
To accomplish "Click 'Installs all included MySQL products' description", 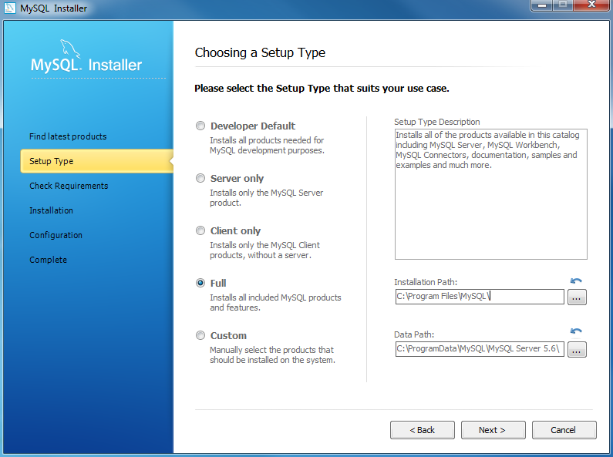I will (x=275, y=297).
